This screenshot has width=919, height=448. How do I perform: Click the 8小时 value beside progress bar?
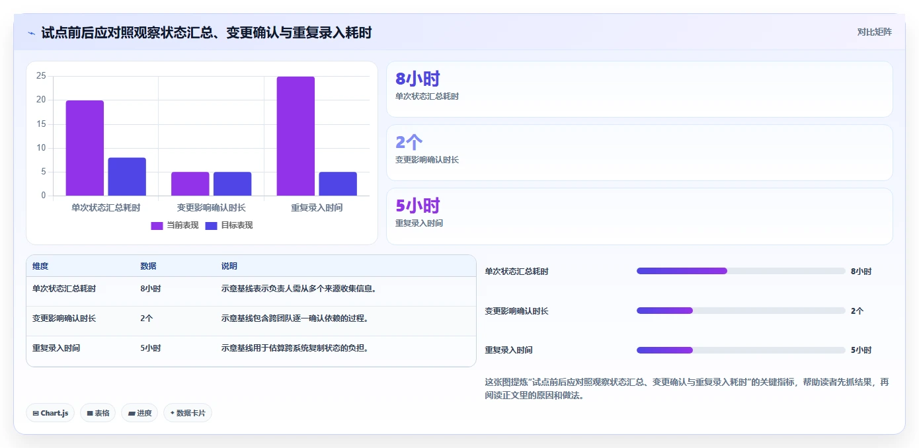click(861, 271)
